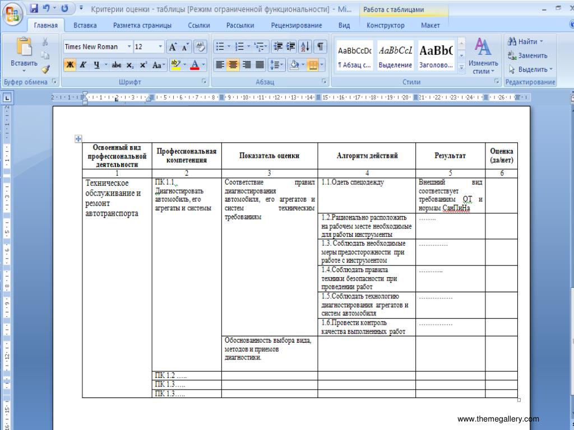Click the Cut scissors icon
This screenshot has width=574, height=430.
point(45,42)
